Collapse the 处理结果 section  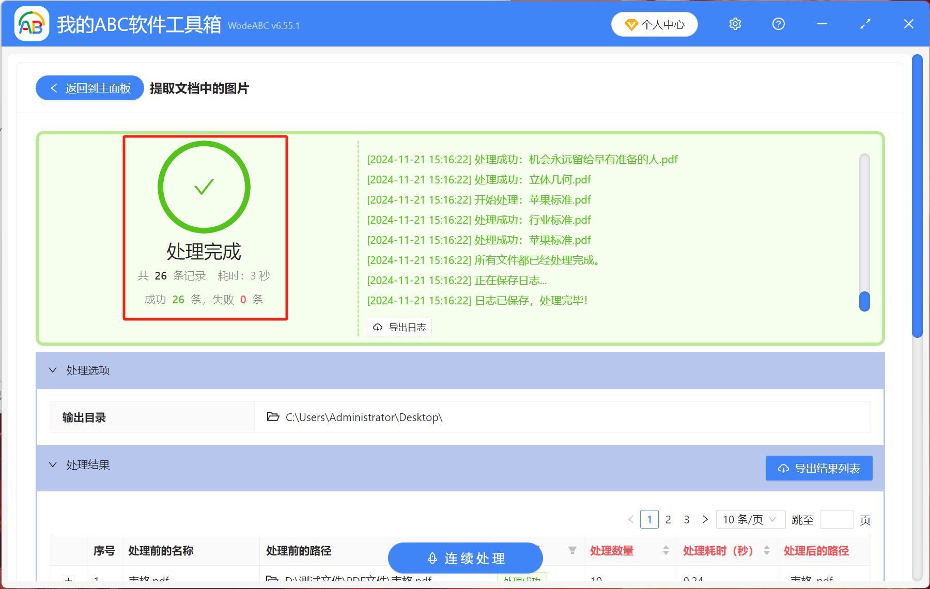52,464
